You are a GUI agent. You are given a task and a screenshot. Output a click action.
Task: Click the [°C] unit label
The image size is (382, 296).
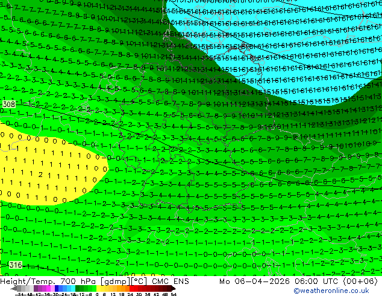[x=137, y=282]
